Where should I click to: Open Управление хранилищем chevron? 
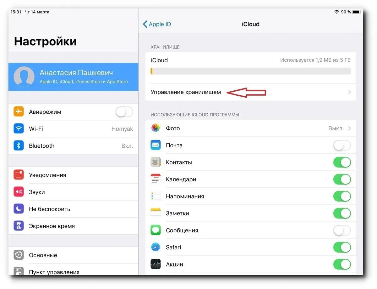(x=349, y=92)
